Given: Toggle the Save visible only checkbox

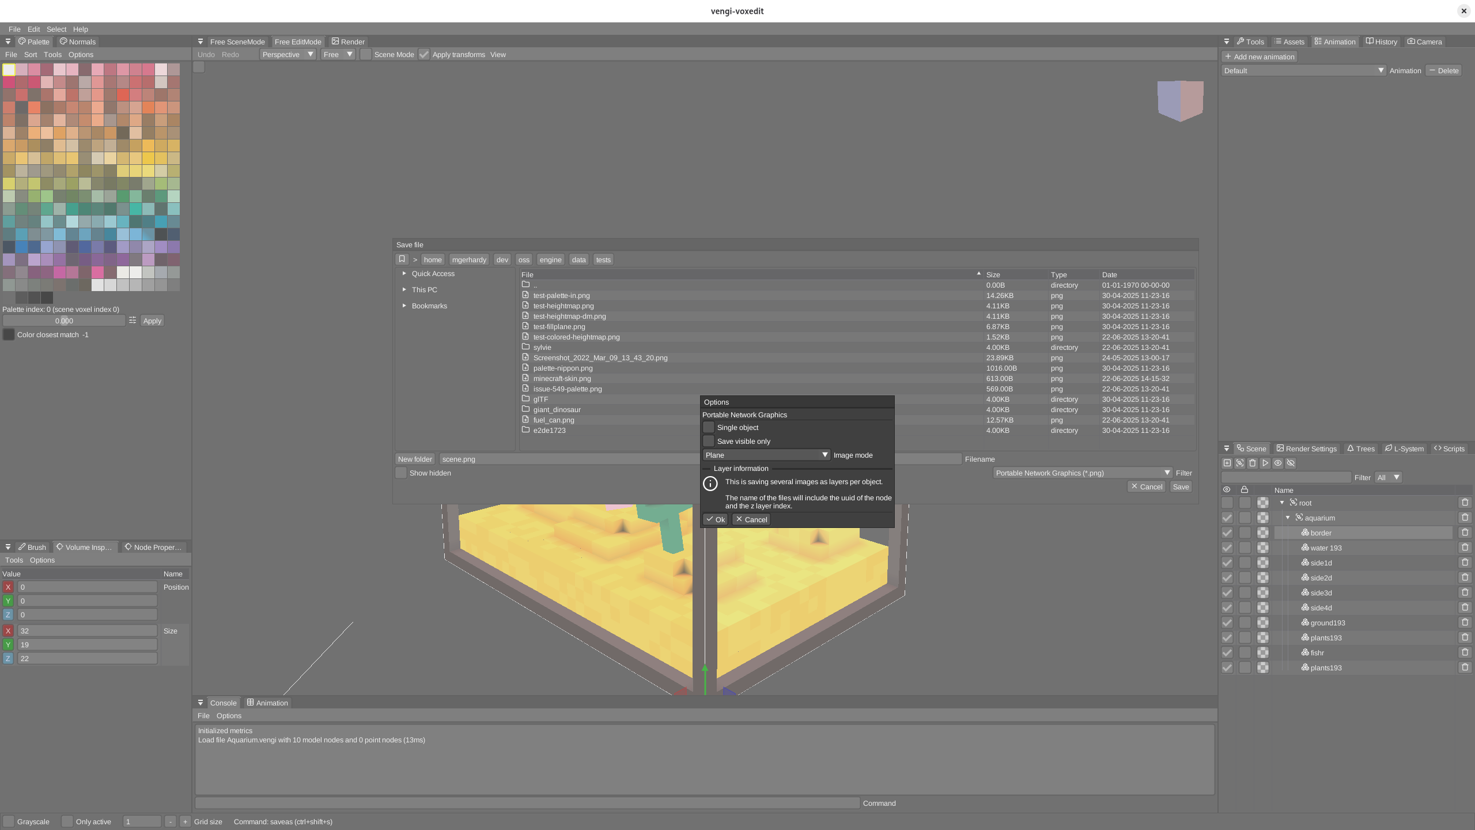Looking at the screenshot, I should (x=709, y=441).
